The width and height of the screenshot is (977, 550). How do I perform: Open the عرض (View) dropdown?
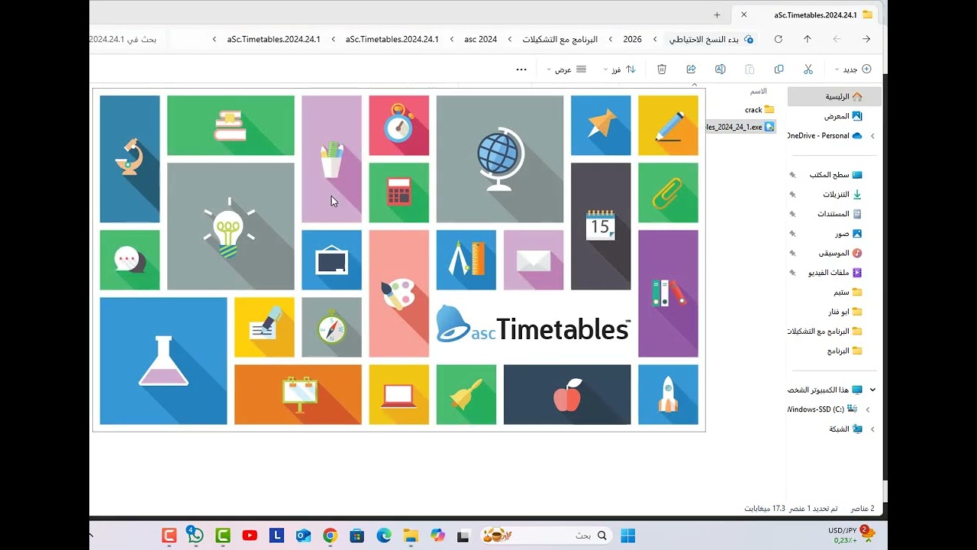tap(566, 69)
